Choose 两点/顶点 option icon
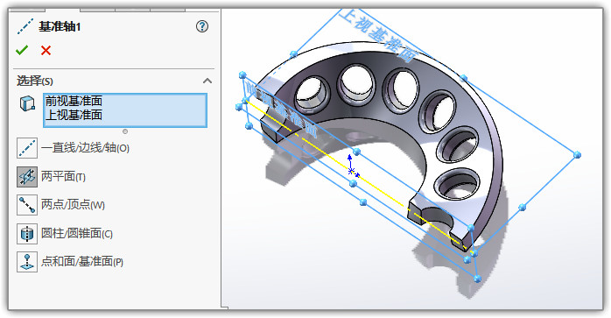 pos(27,205)
